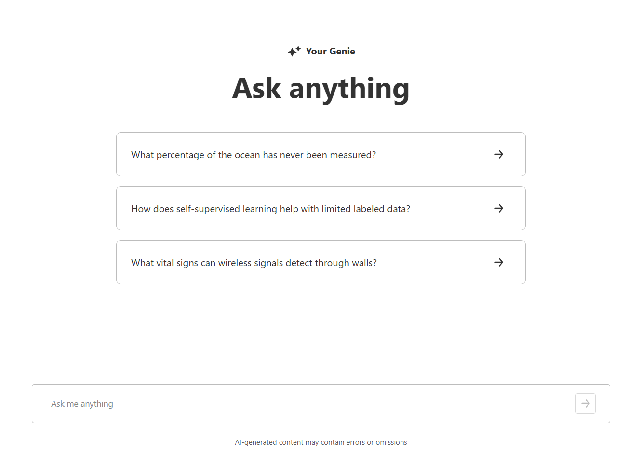Click "How does" at start of second card
Image resolution: width=641 pixels, height=468 pixels.
point(152,209)
